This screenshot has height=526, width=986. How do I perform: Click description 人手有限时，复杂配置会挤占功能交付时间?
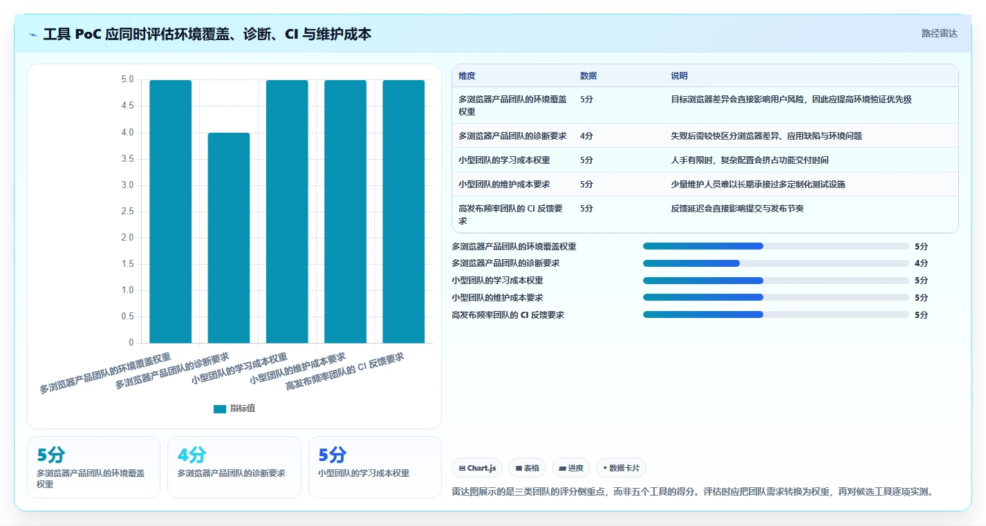point(750,160)
